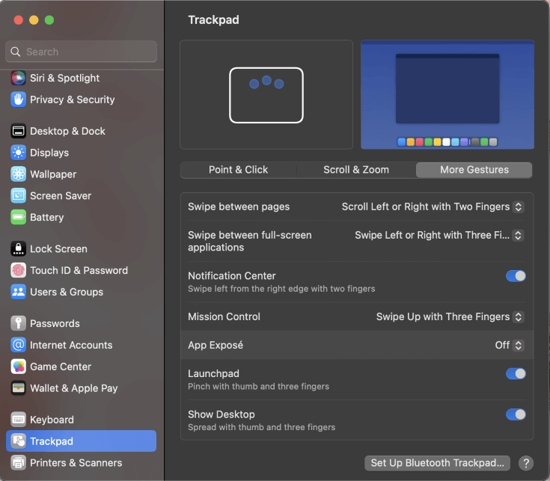The image size is (550, 481).
Task: Click the Siri & Spotlight sidebar icon
Action: [19, 78]
